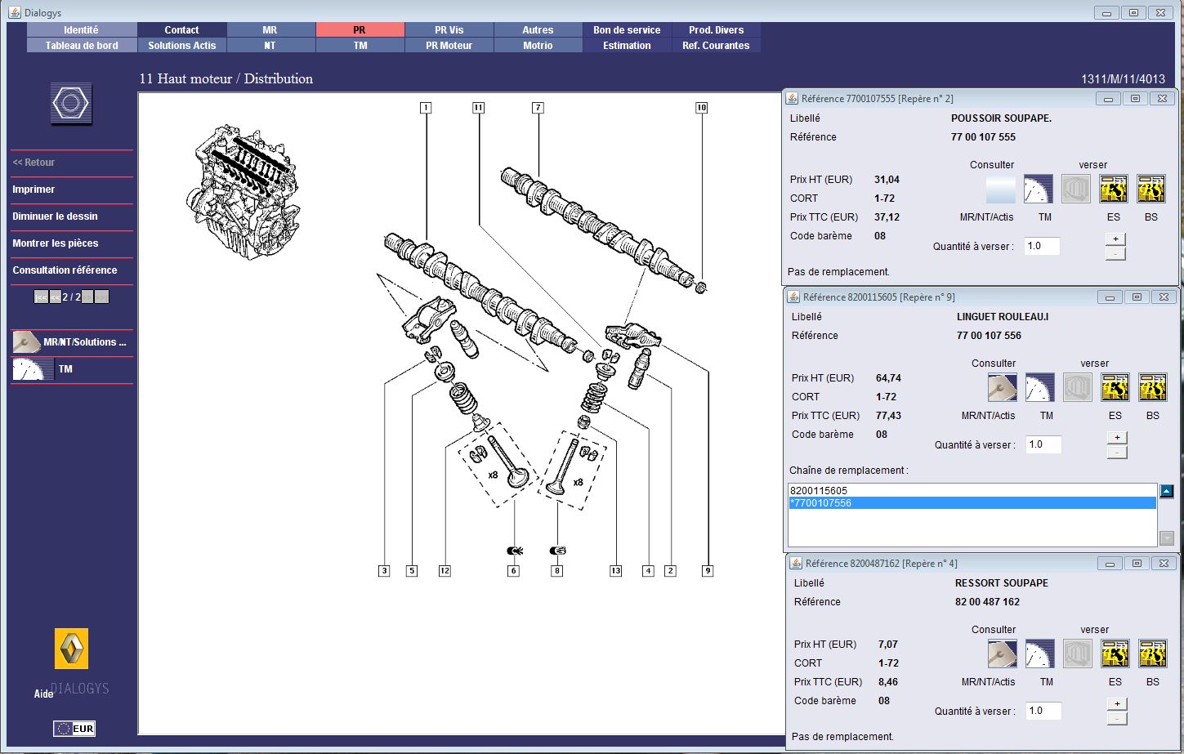This screenshot has height=754, width=1184.
Task: Click BS icon in RESSORT SOUPAPE window
Action: pos(1153,654)
